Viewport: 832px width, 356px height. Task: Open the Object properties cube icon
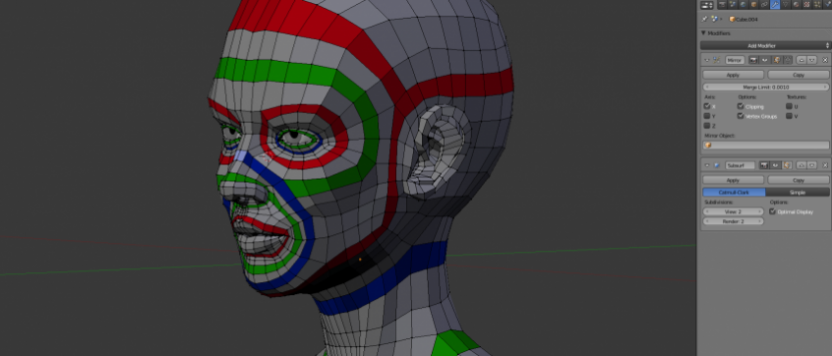(754, 4)
